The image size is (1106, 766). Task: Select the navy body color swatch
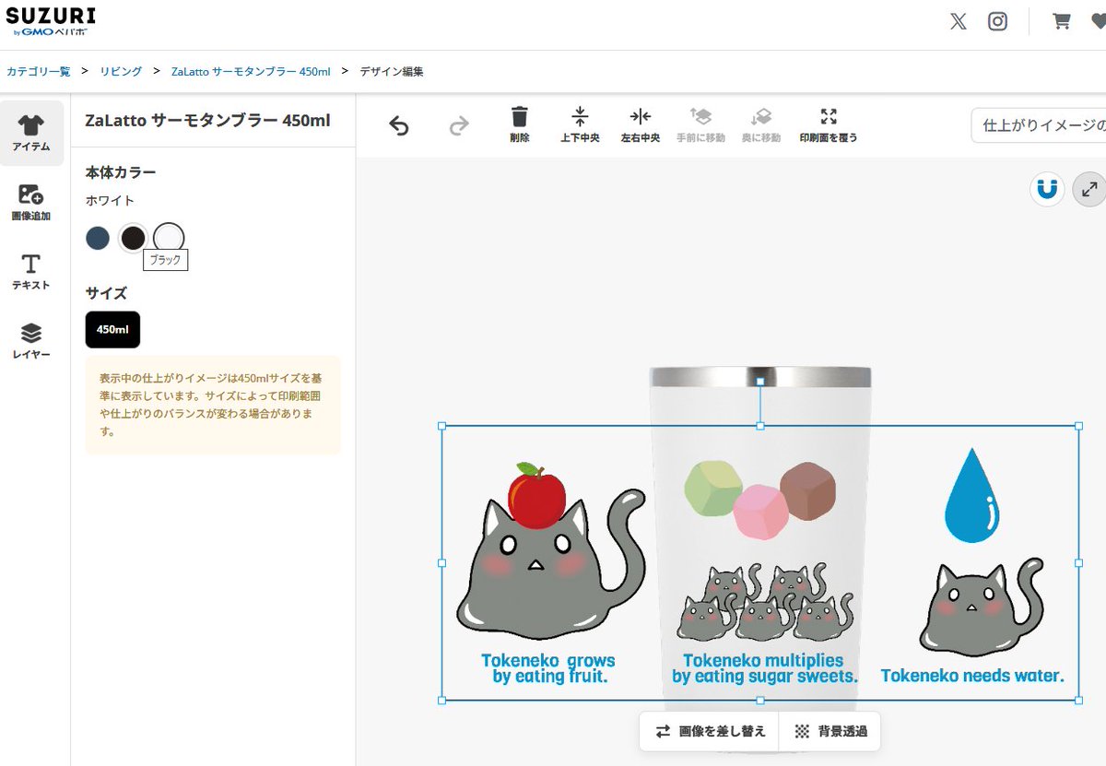pos(96,237)
